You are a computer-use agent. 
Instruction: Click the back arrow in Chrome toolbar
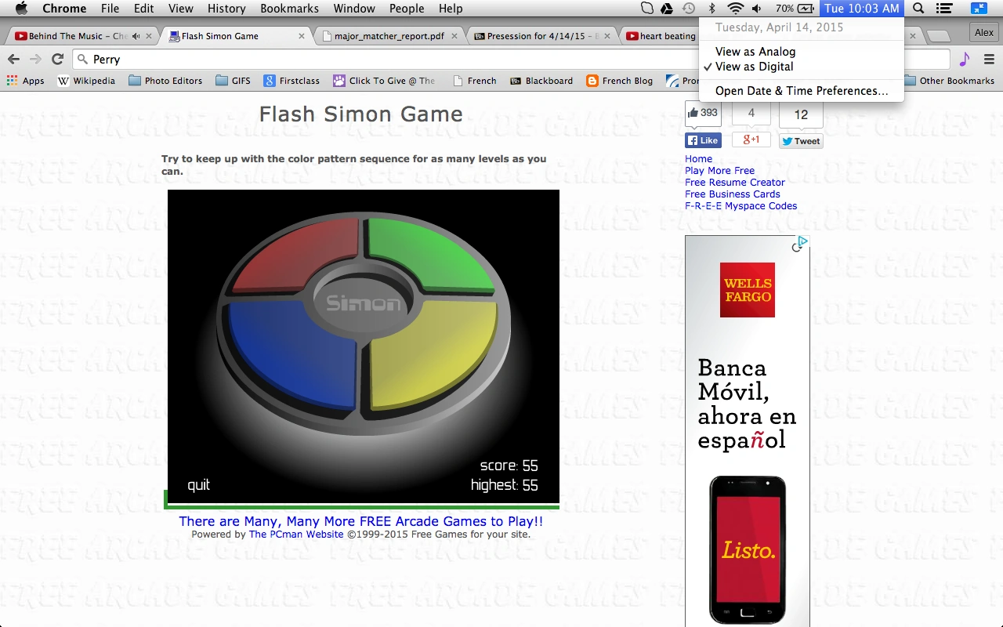tap(13, 60)
